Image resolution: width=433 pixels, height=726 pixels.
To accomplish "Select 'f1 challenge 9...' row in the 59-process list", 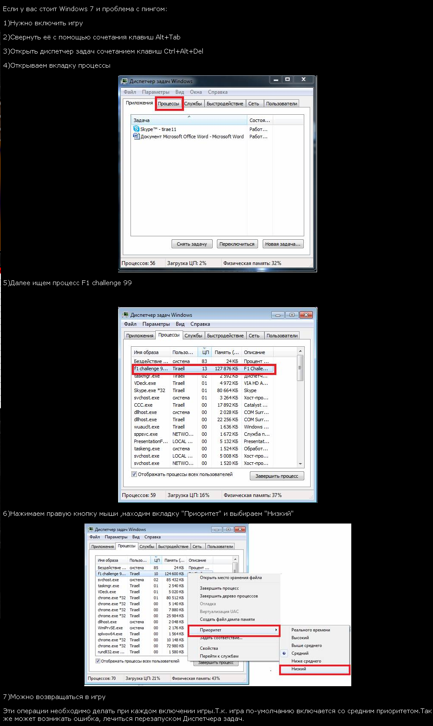I will click(204, 369).
